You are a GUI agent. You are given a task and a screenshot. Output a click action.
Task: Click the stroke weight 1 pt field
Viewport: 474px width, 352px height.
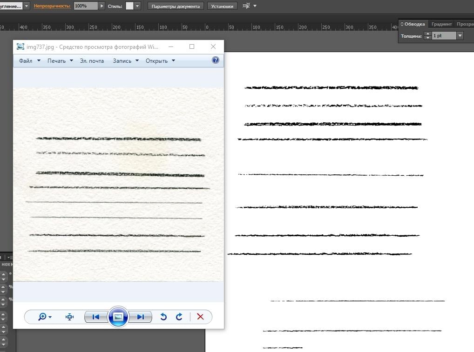pyautogui.click(x=444, y=36)
